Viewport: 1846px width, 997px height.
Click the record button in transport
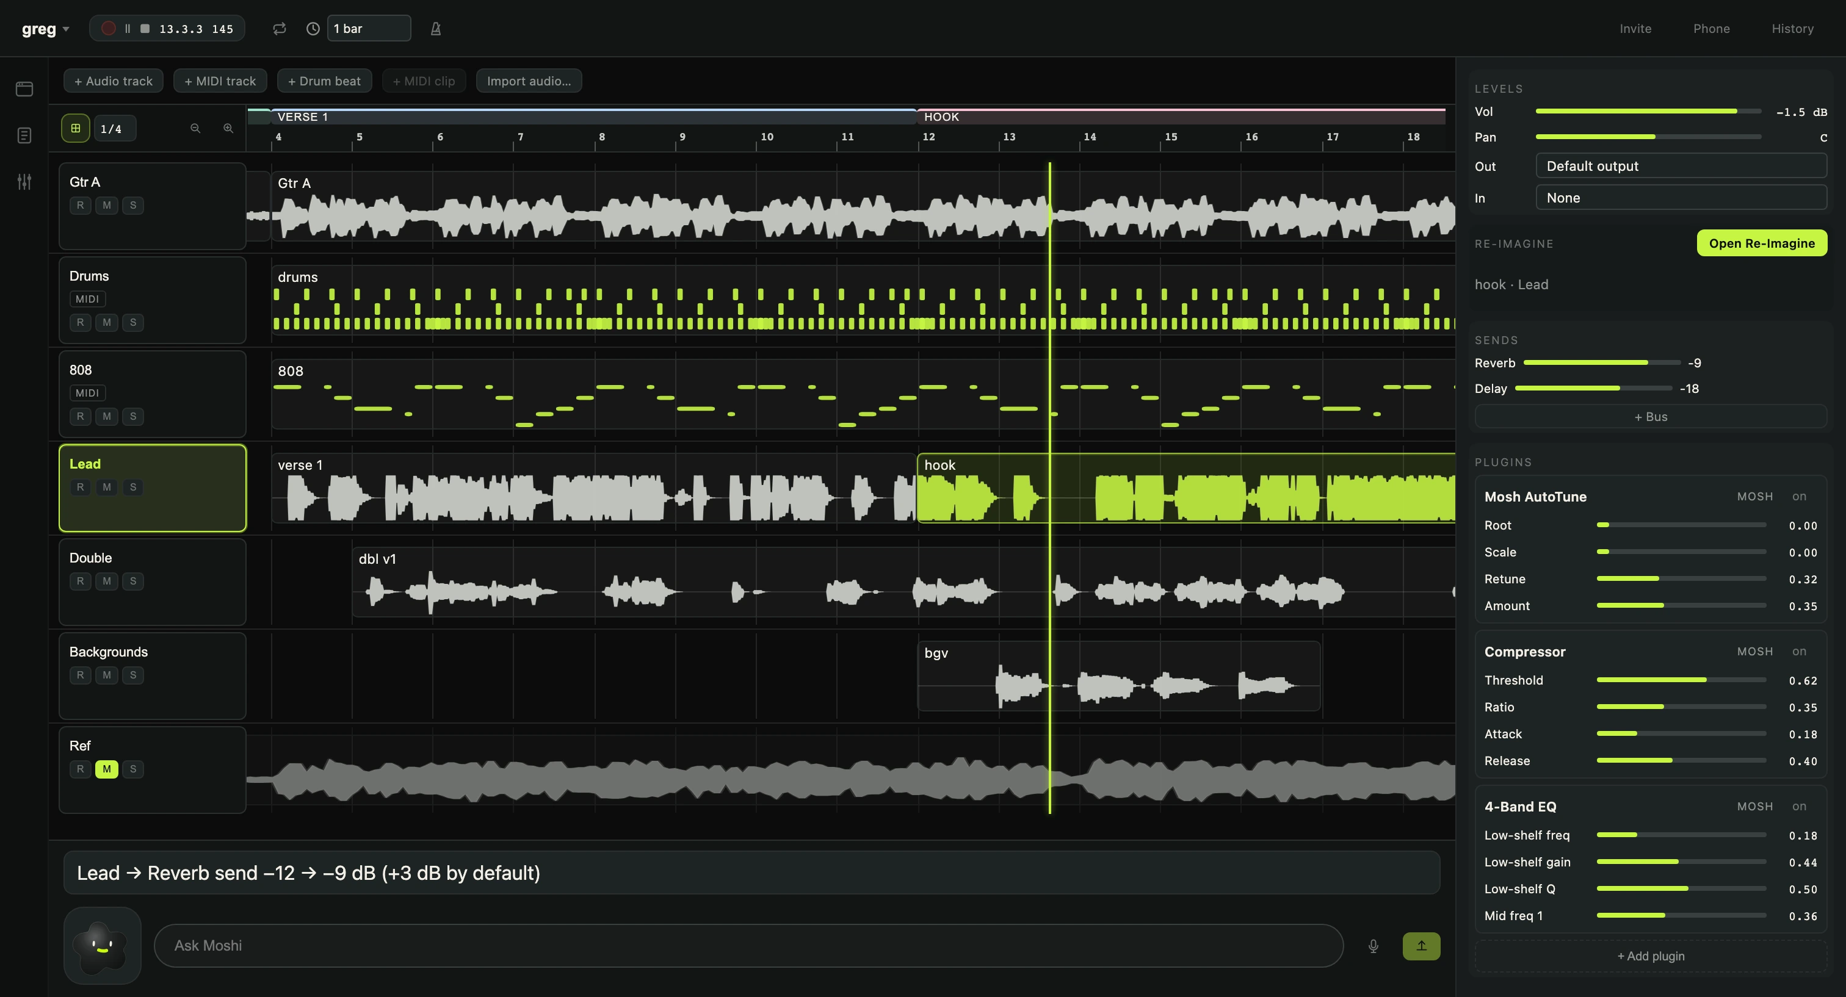108,29
